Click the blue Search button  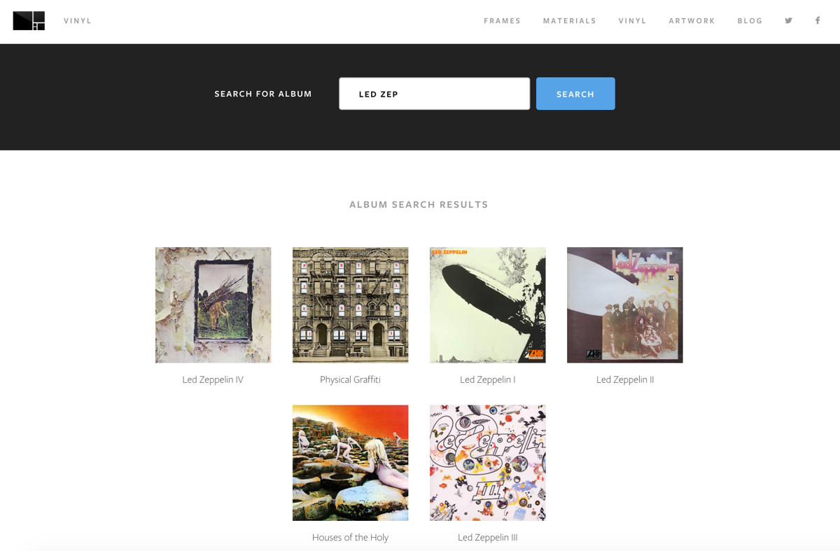coord(575,94)
